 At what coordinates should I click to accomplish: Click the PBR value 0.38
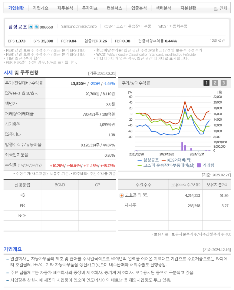126,41
